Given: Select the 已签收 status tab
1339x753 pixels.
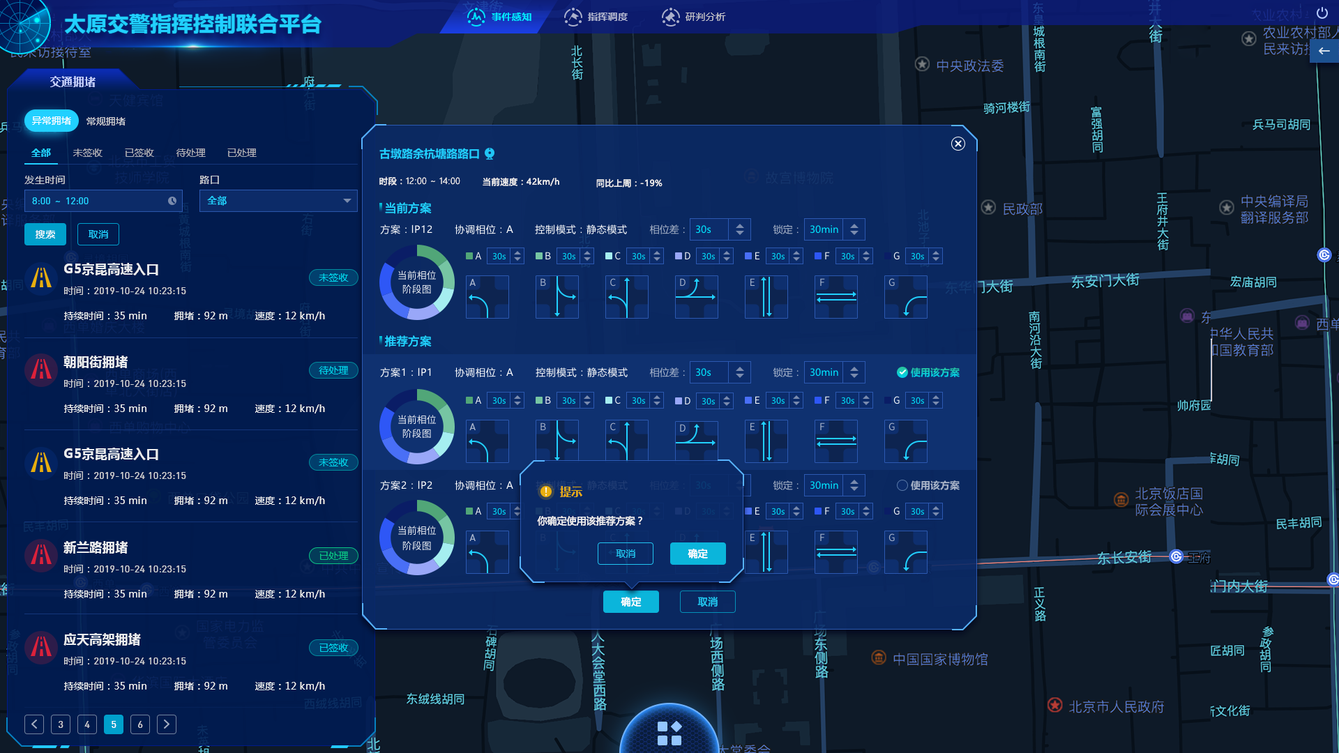Looking at the screenshot, I should (139, 153).
